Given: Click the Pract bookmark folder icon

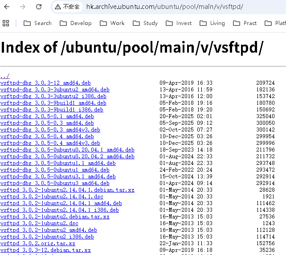Looking at the screenshot, I should pos(237,23).
